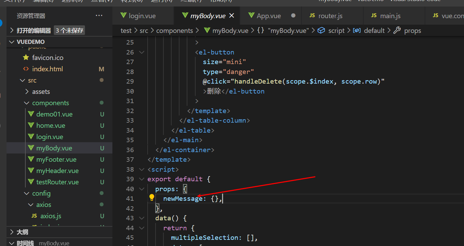Click the wrench icon beside props breadcrumb
The width and height of the screenshot is (464, 246).
pos(397,30)
